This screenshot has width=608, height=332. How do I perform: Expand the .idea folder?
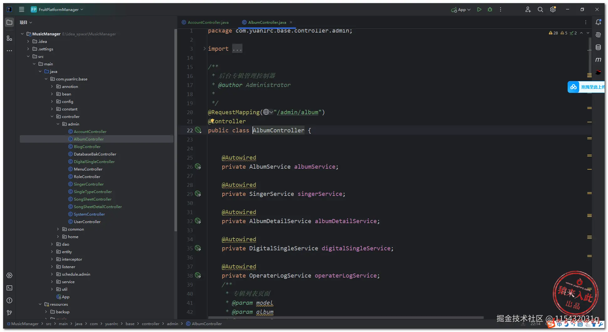coord(28,41)
